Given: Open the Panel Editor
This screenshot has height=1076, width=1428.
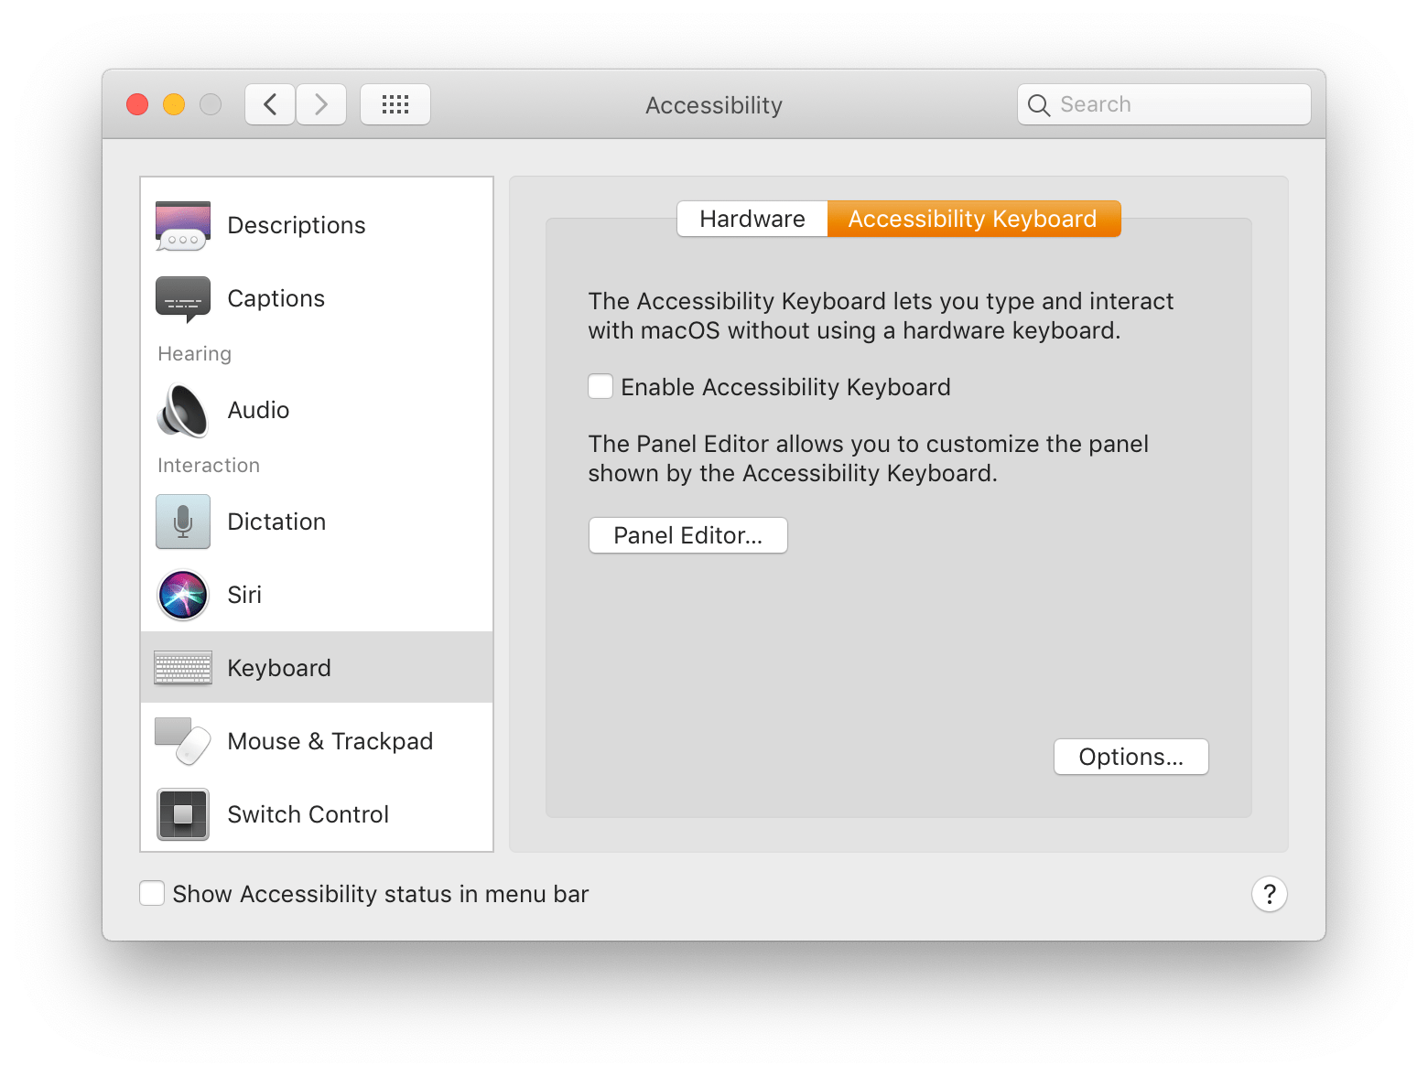Looking at the screenshot, I should tap(688, 535).
